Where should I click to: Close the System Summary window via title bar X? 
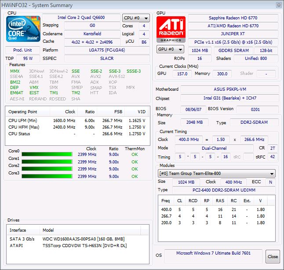(x=279, y=5)
